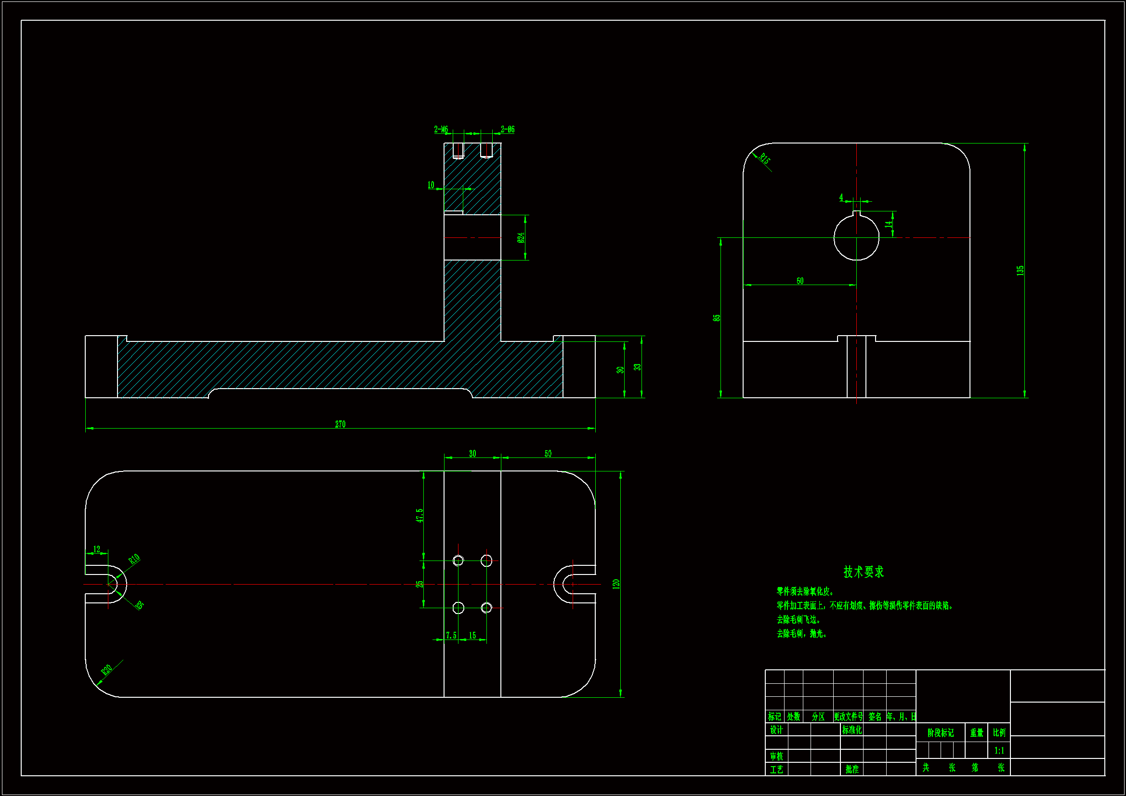Click the 技术要求 heading text
This screenshot has height=796, width=1126.
tap(863, 572)
